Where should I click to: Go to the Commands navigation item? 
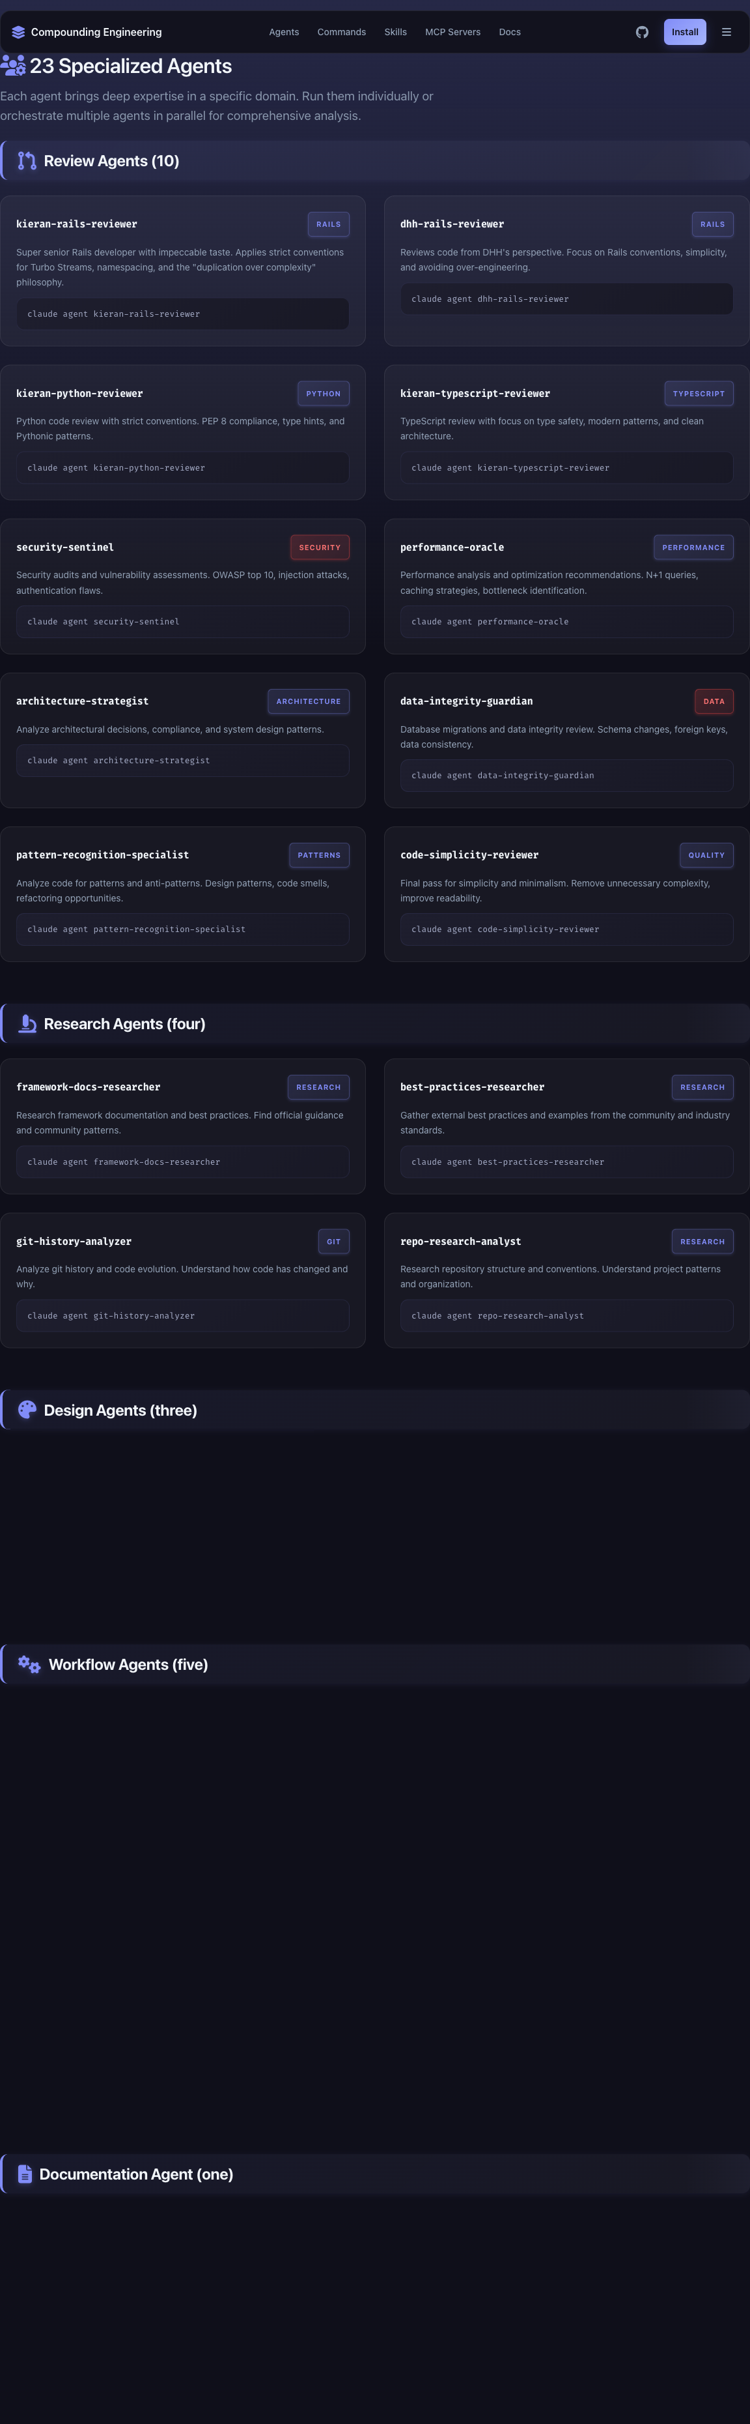pos(341,32)
